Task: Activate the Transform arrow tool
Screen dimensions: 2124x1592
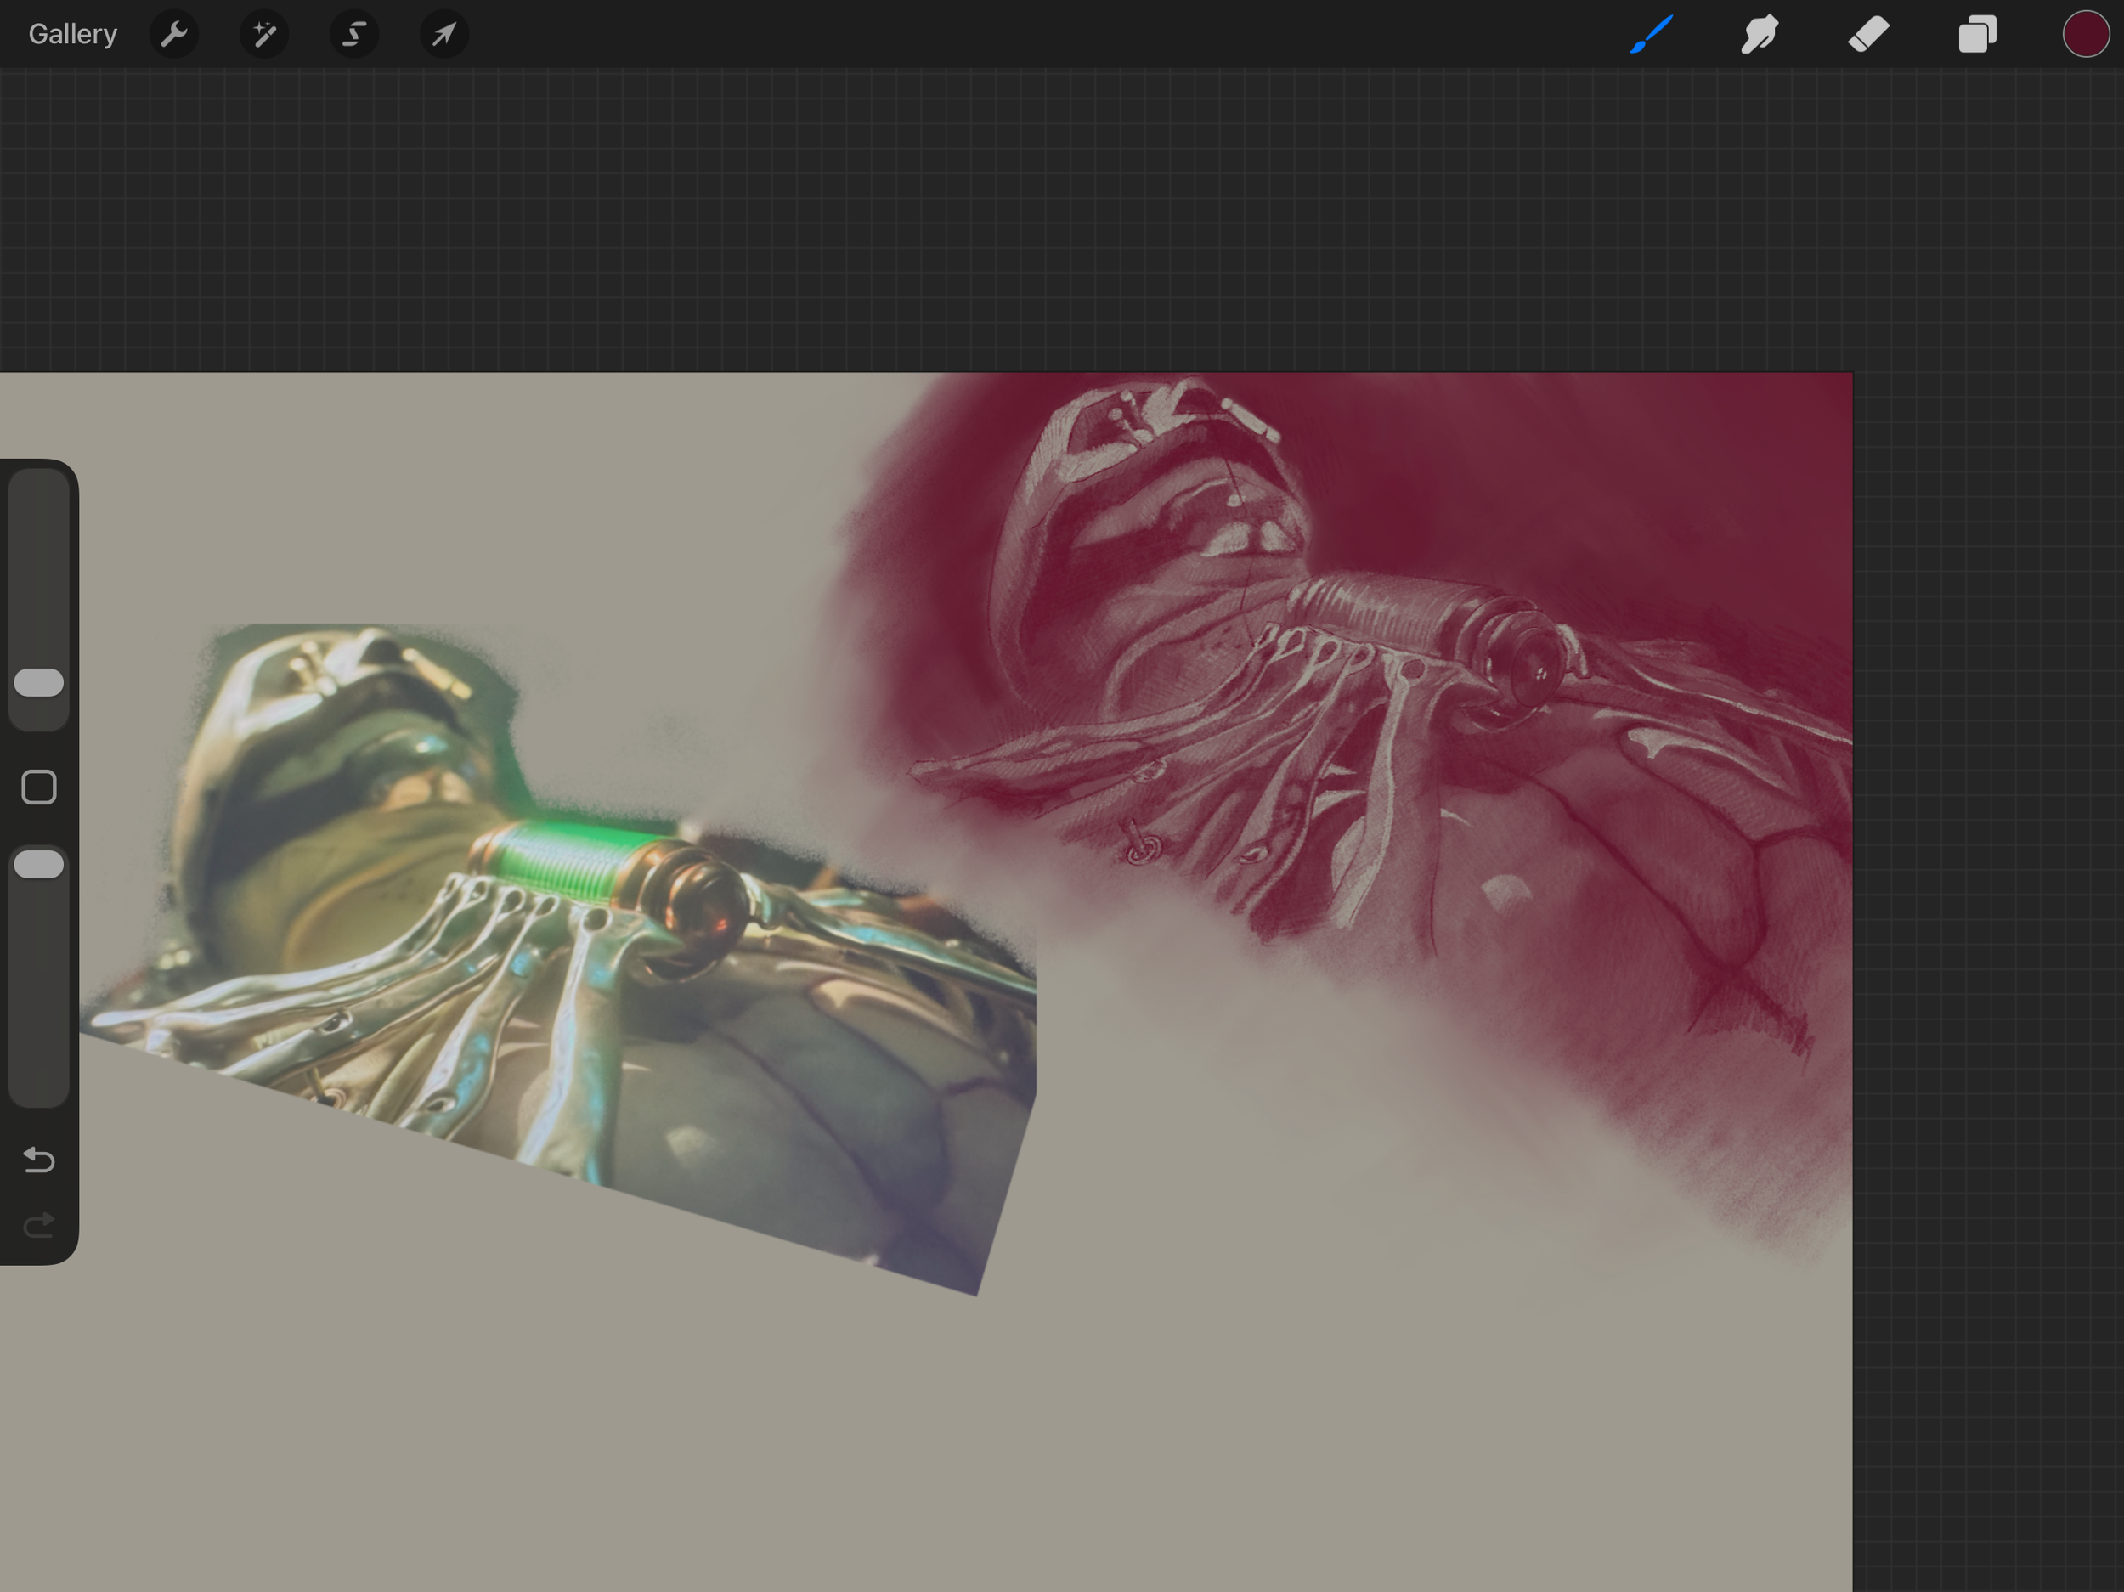Action: coord(443,35)
